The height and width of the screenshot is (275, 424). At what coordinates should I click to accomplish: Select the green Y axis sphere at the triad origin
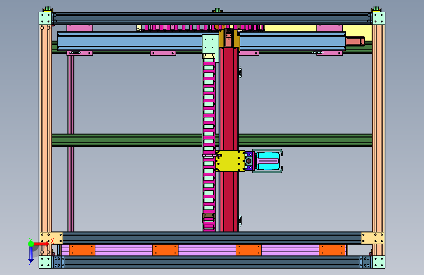[x=31, y=244]
